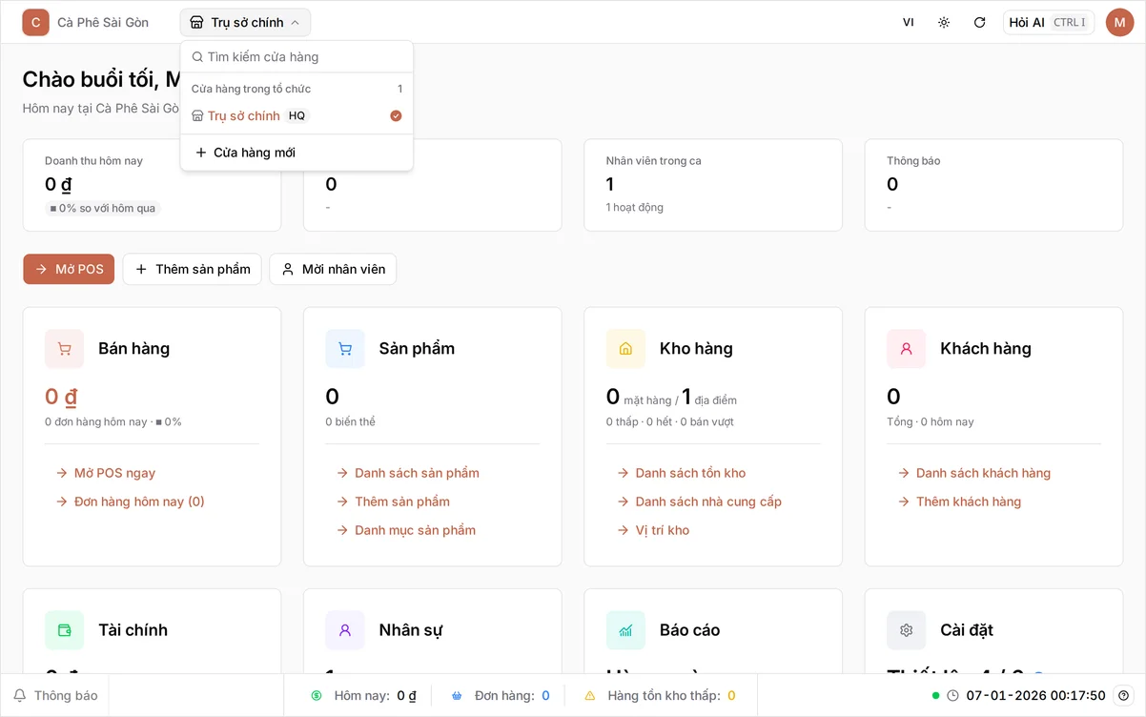
Task: Click the Cài đặt gear icon
Action: 907,630
